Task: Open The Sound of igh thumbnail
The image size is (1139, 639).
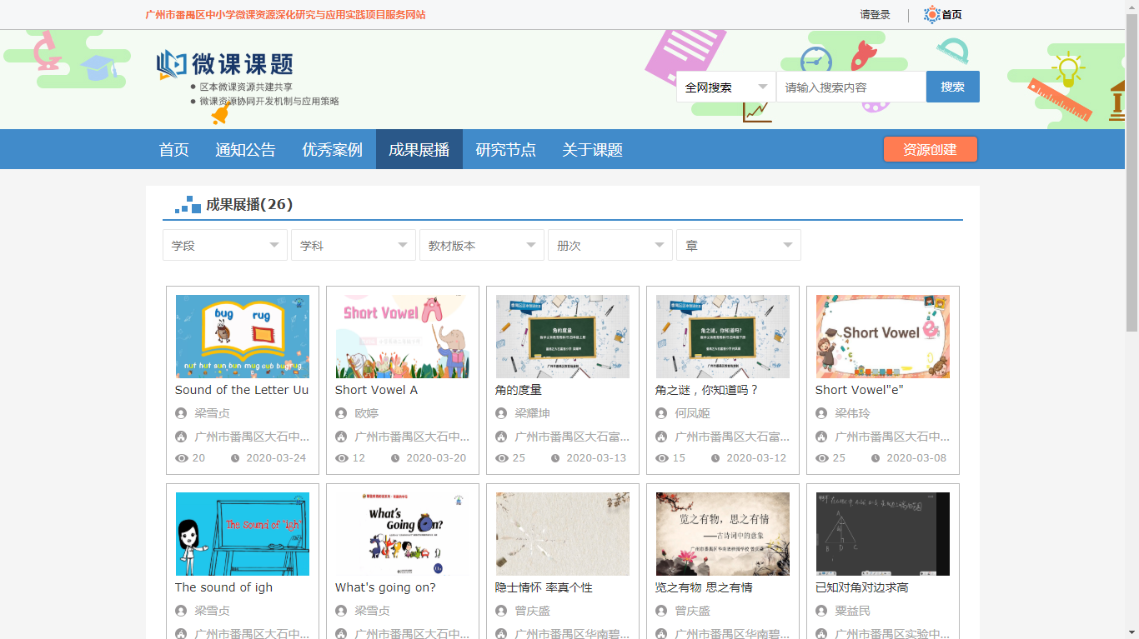Action: pyautogui.click(x=243, y=534)
